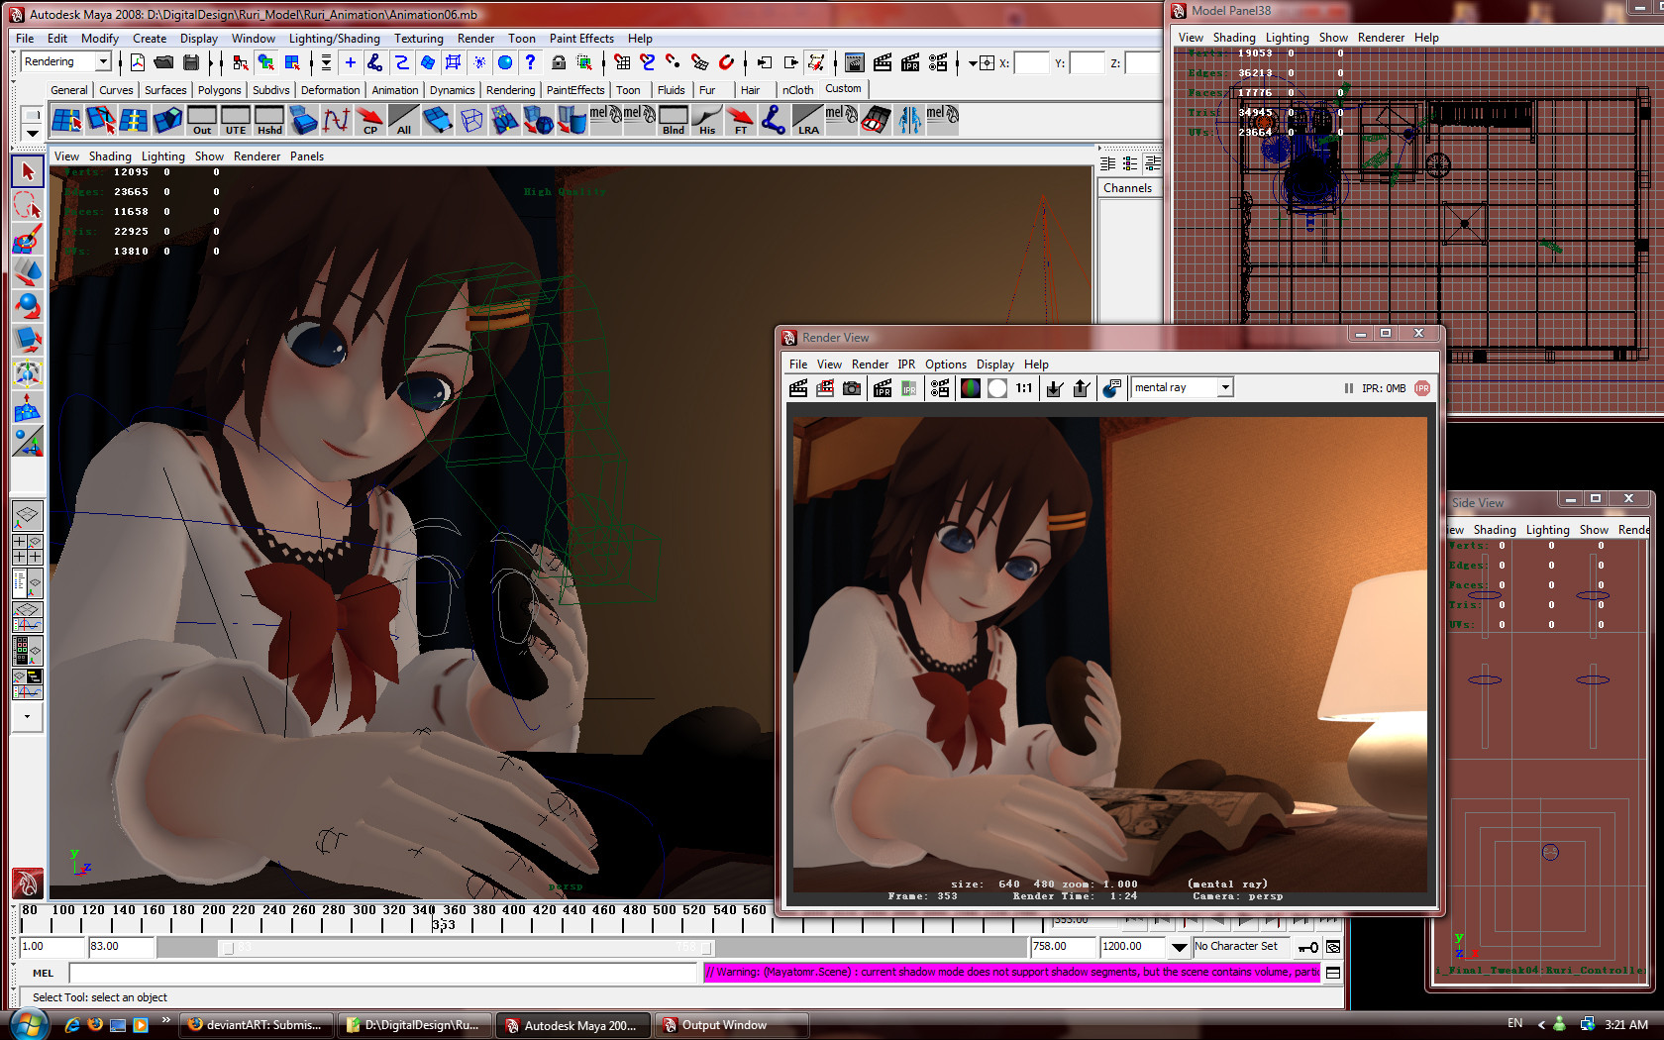Open the input box mode dropdown arrow
Viewport: 1664px width, 1040px height.
[x=973, y=62]
